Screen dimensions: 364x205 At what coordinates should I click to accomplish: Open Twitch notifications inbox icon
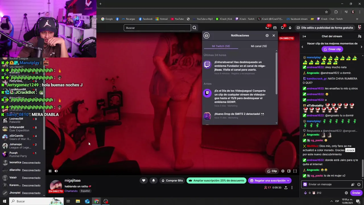[275, 28]
